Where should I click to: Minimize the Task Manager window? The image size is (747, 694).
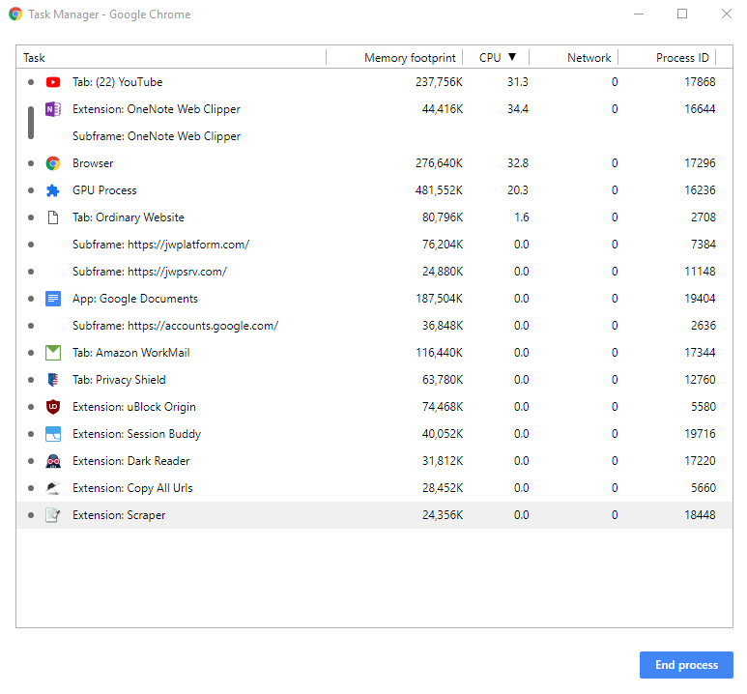coord(639,14)
